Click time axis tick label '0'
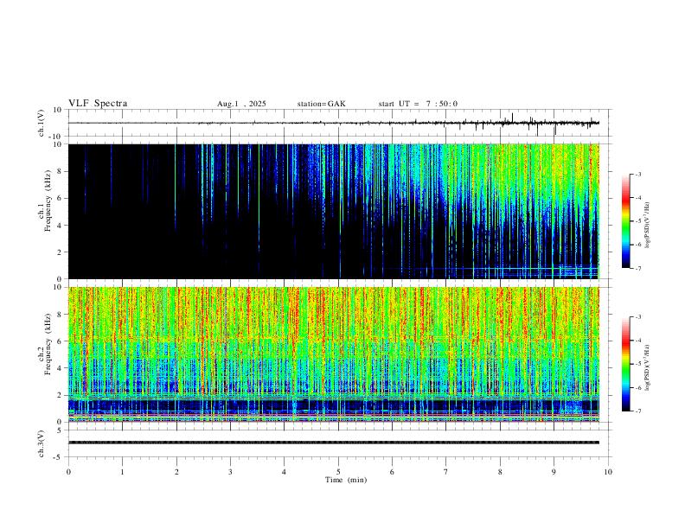685x529 pixels. coord(68,472)
